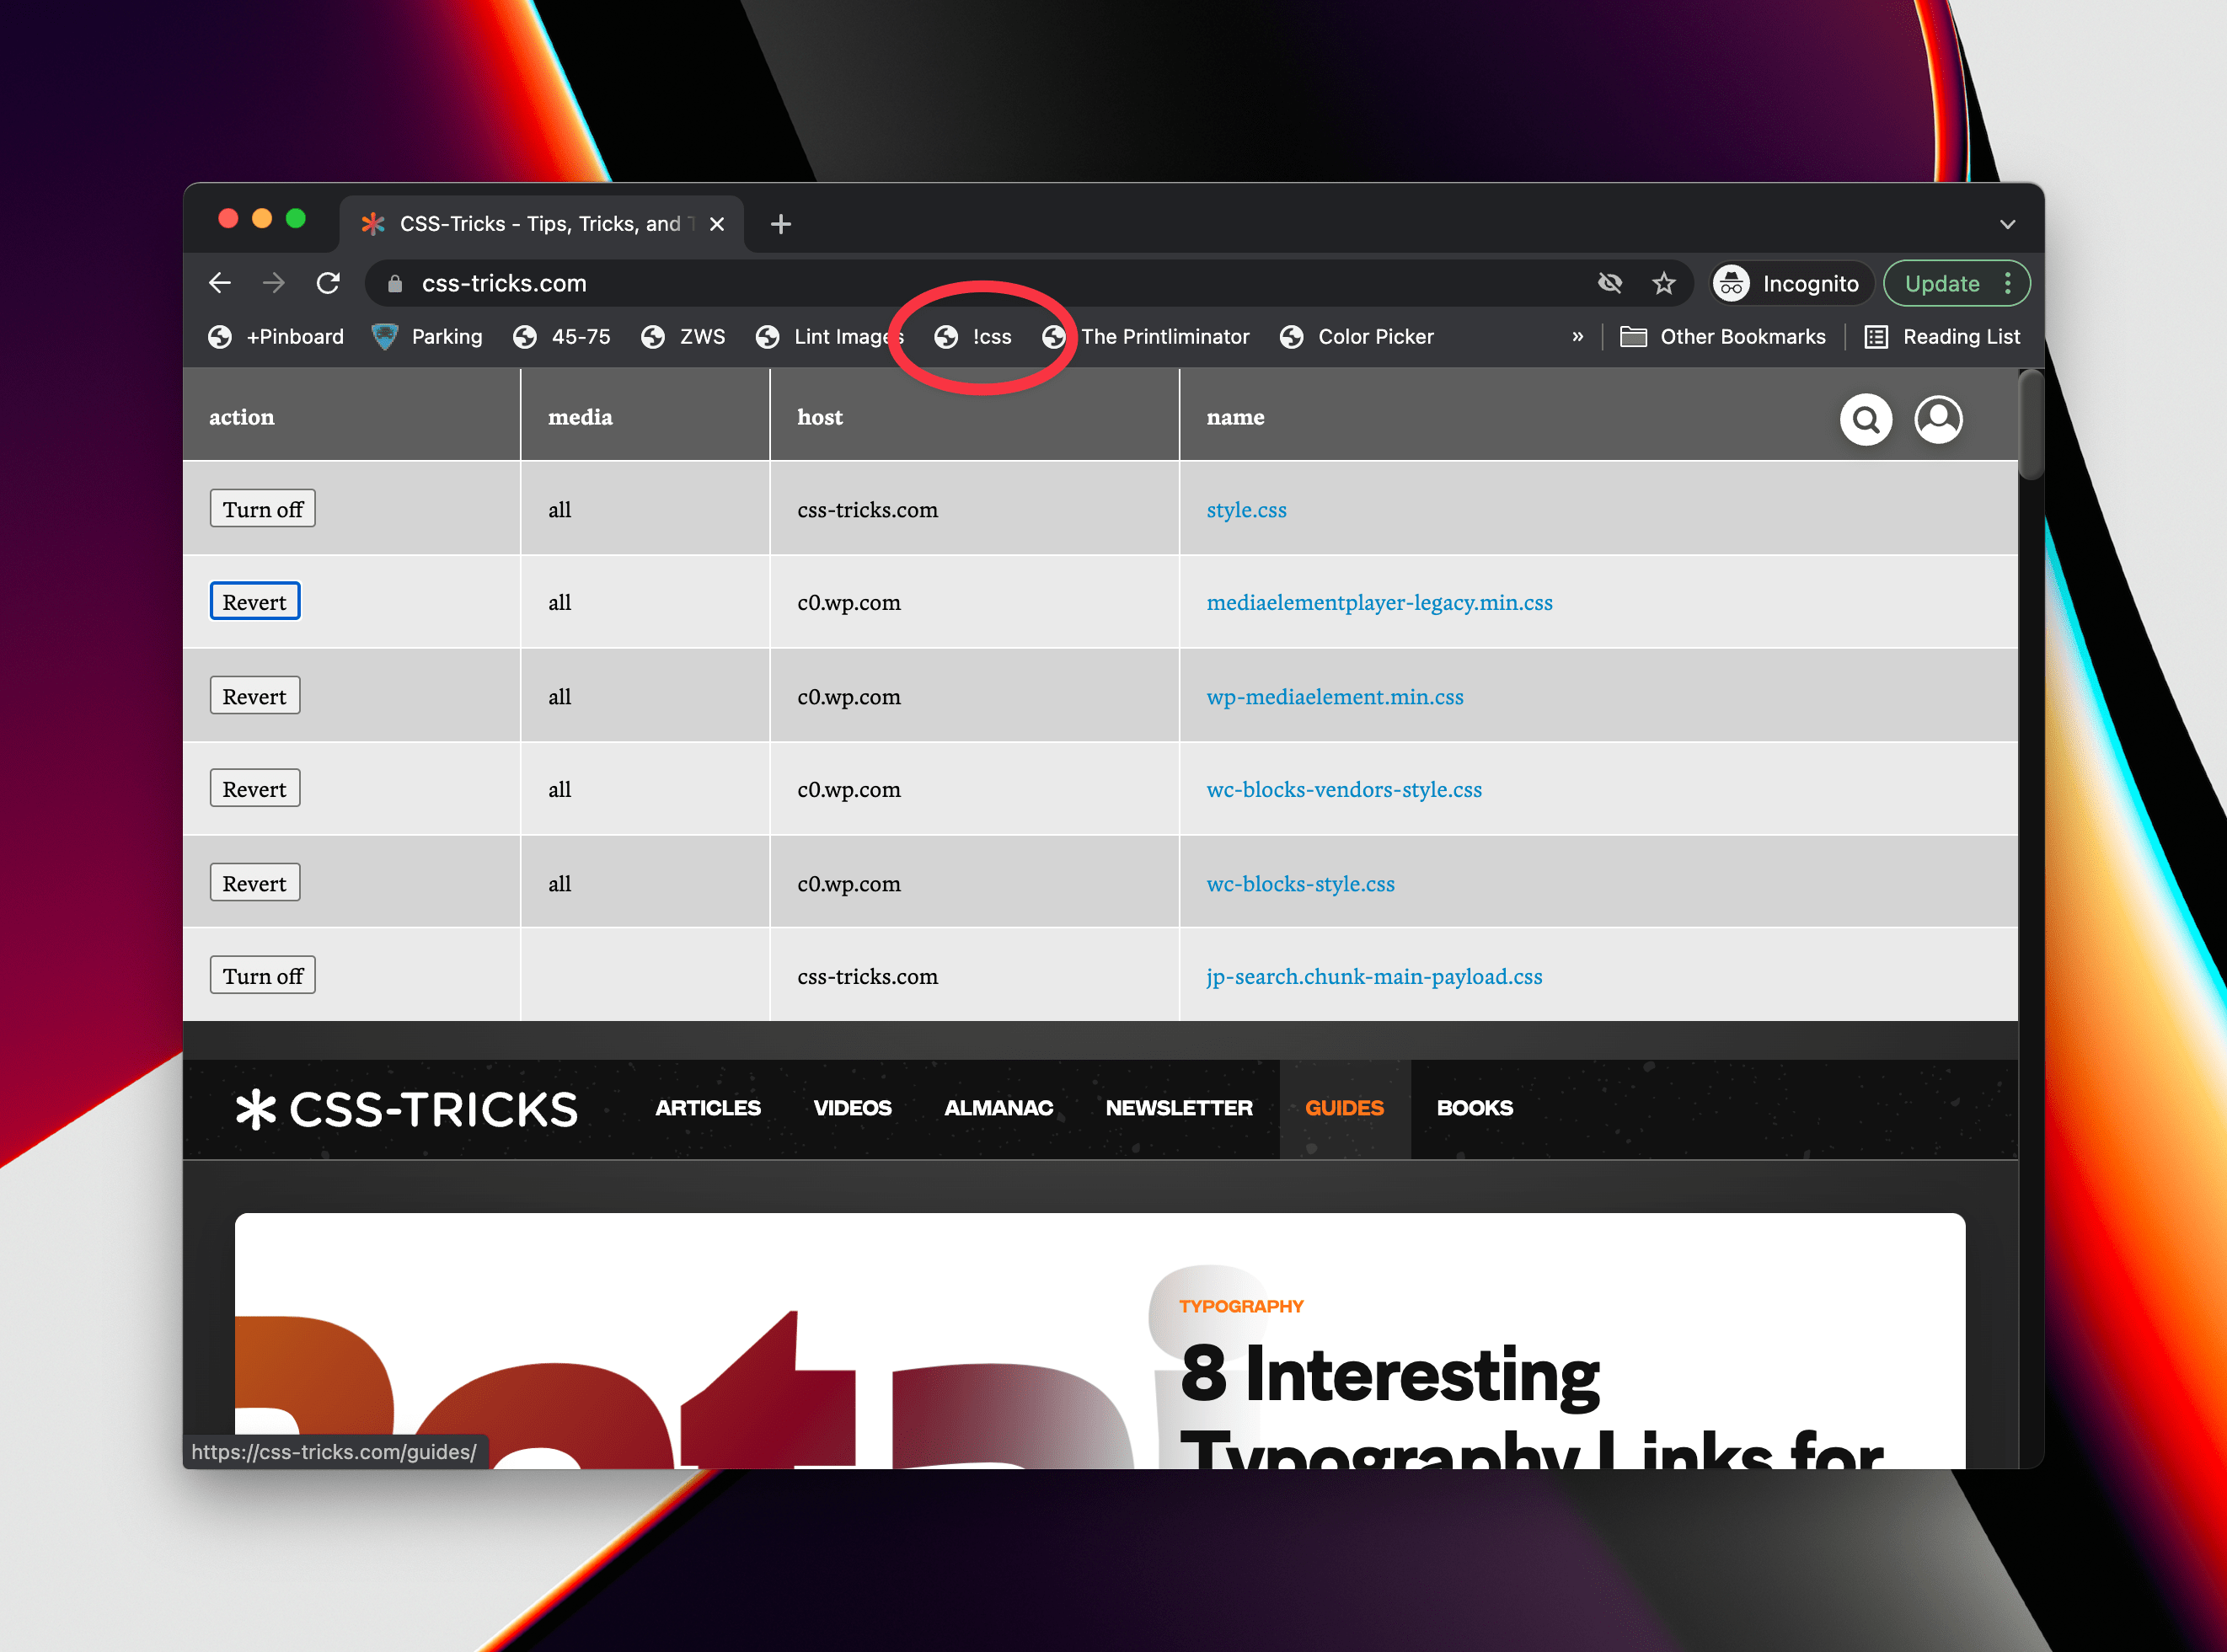Image resolution: width=2227 pixels, height=1652 pixels.
Task: Switch to the GUIDES navigation tab
Action: [1344, 1108]
